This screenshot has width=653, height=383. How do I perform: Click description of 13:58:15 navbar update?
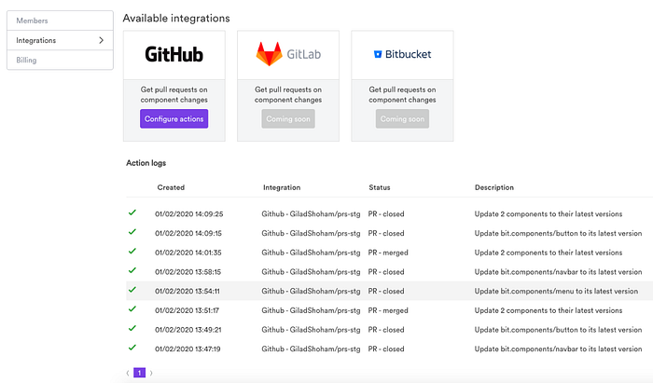click(x=558, y=272)
